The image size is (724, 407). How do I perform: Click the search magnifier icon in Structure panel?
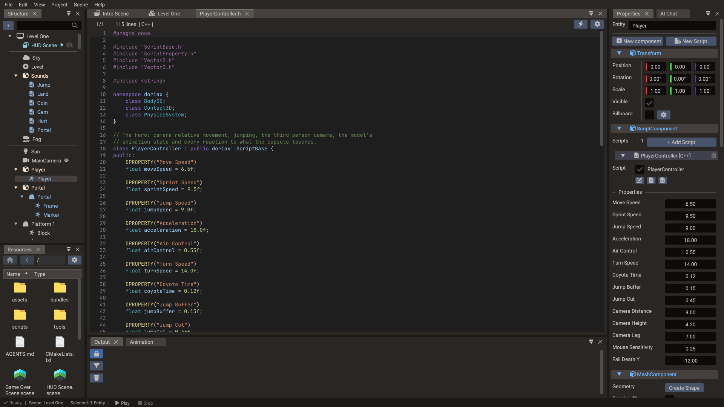75,26
